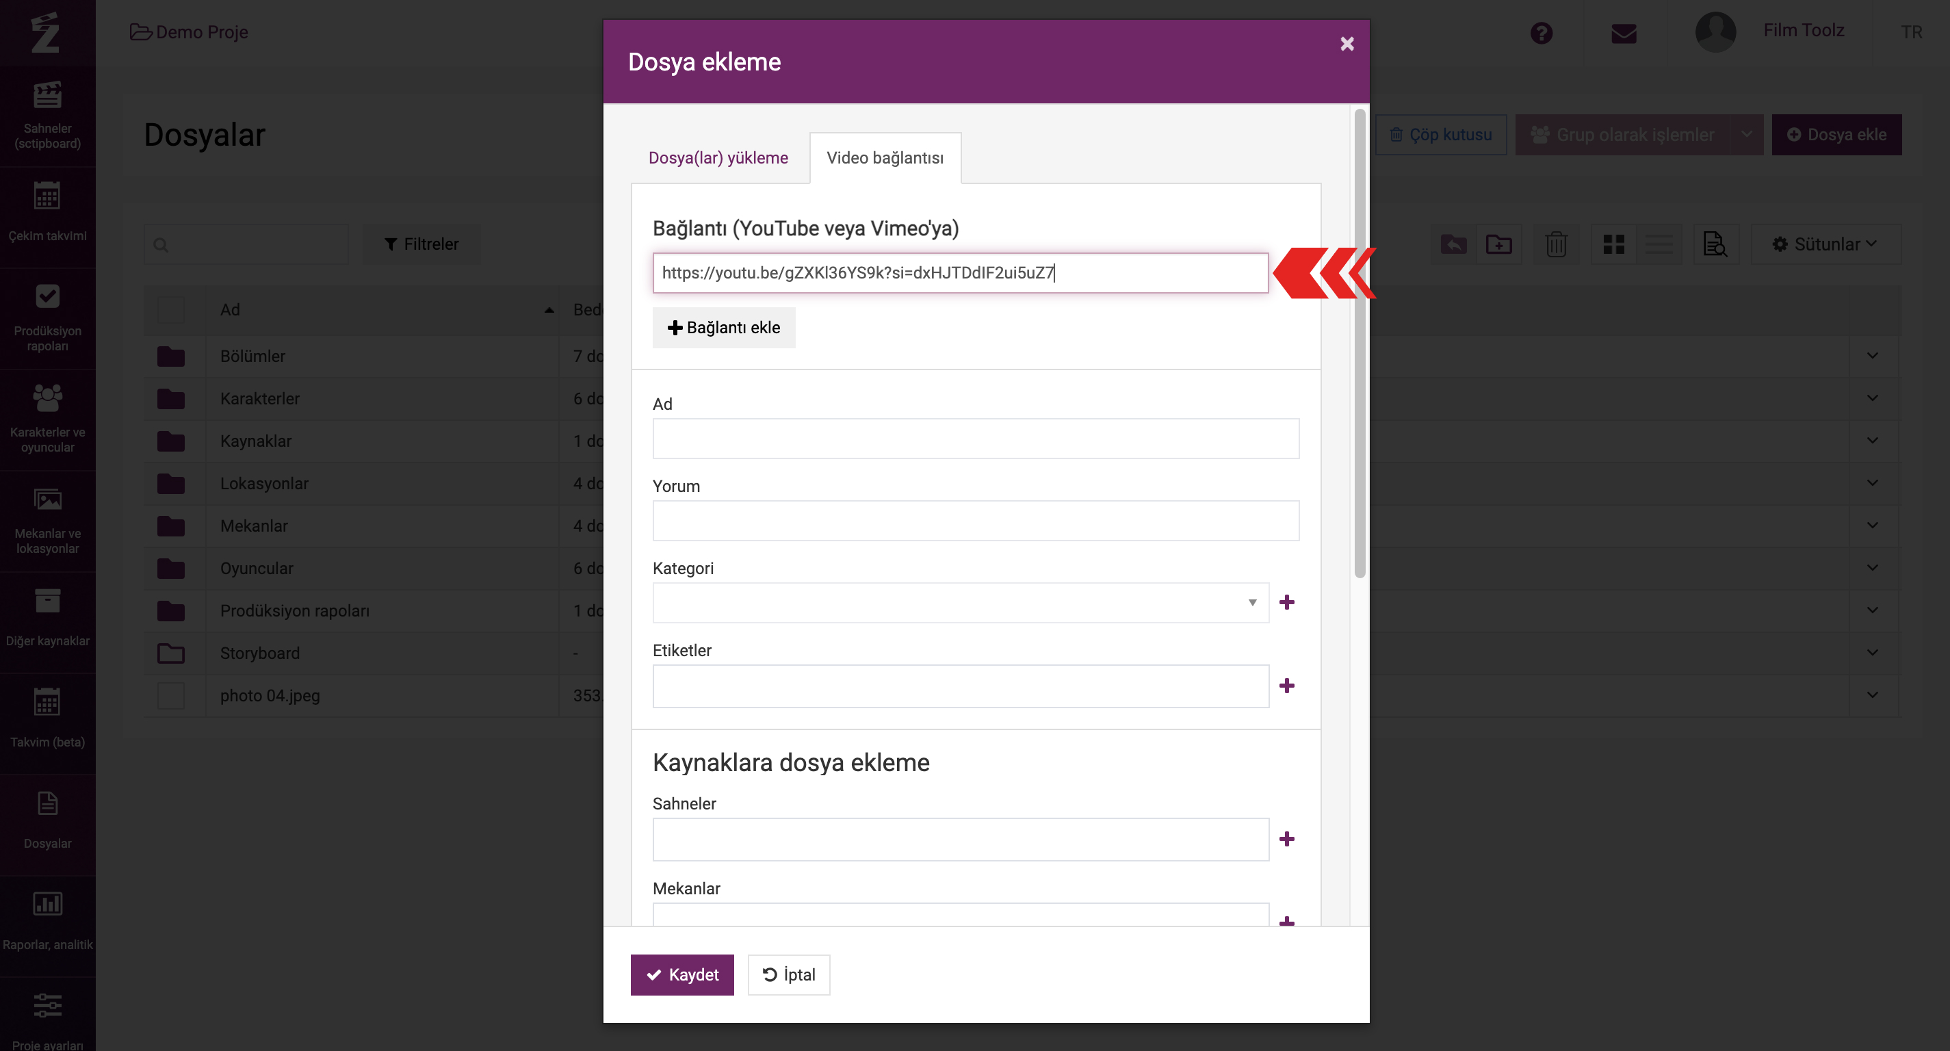Add new category with plus icon
Screen dimensions: 1950x1051
click(x=1287, y=602)
